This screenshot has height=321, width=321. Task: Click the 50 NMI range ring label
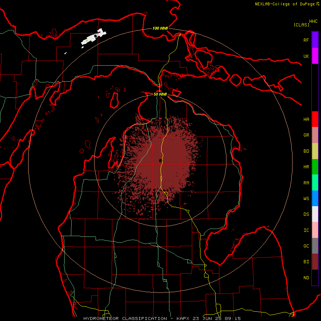160,94
